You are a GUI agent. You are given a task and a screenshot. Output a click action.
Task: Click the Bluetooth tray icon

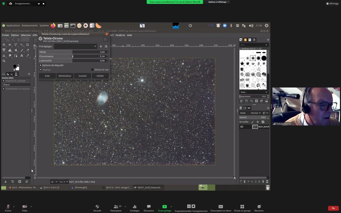tap(231, 26)
